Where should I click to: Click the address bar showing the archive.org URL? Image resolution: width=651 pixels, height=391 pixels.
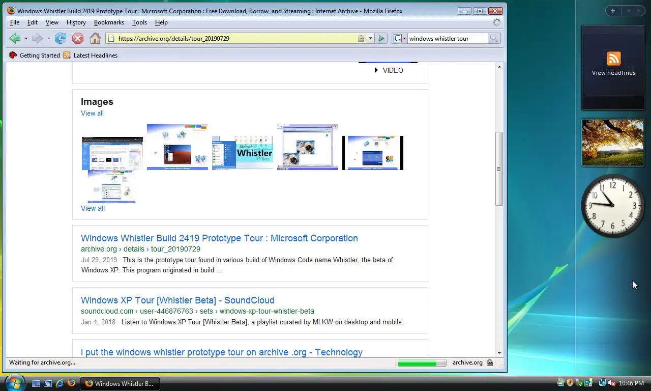point(236,38)
